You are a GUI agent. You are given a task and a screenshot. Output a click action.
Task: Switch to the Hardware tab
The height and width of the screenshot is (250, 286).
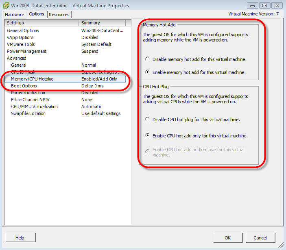(x=15, y=15)
